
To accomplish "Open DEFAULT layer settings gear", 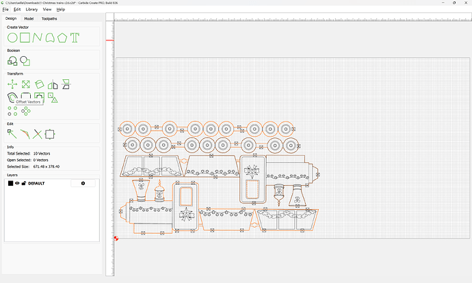I will coord(83,183).
